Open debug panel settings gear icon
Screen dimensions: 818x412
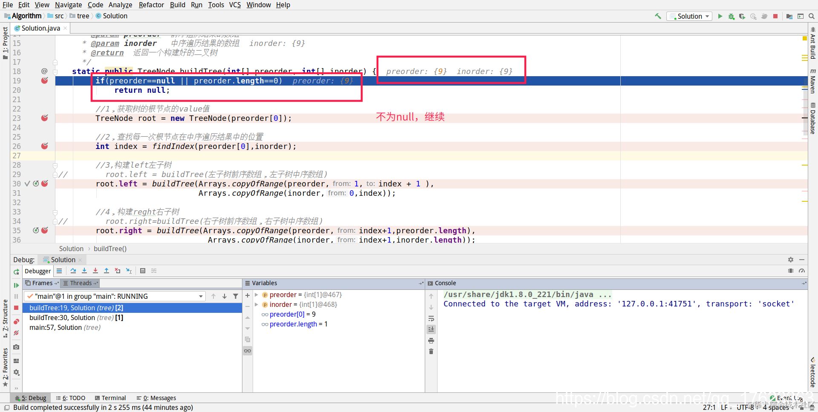click(791, 260)
